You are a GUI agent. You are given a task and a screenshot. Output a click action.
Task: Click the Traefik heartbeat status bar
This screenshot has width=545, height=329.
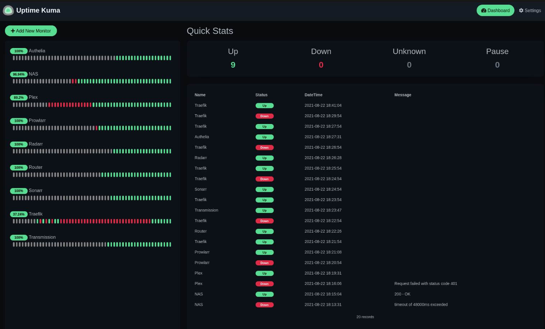pyautogui.click(x=92, y=221)
